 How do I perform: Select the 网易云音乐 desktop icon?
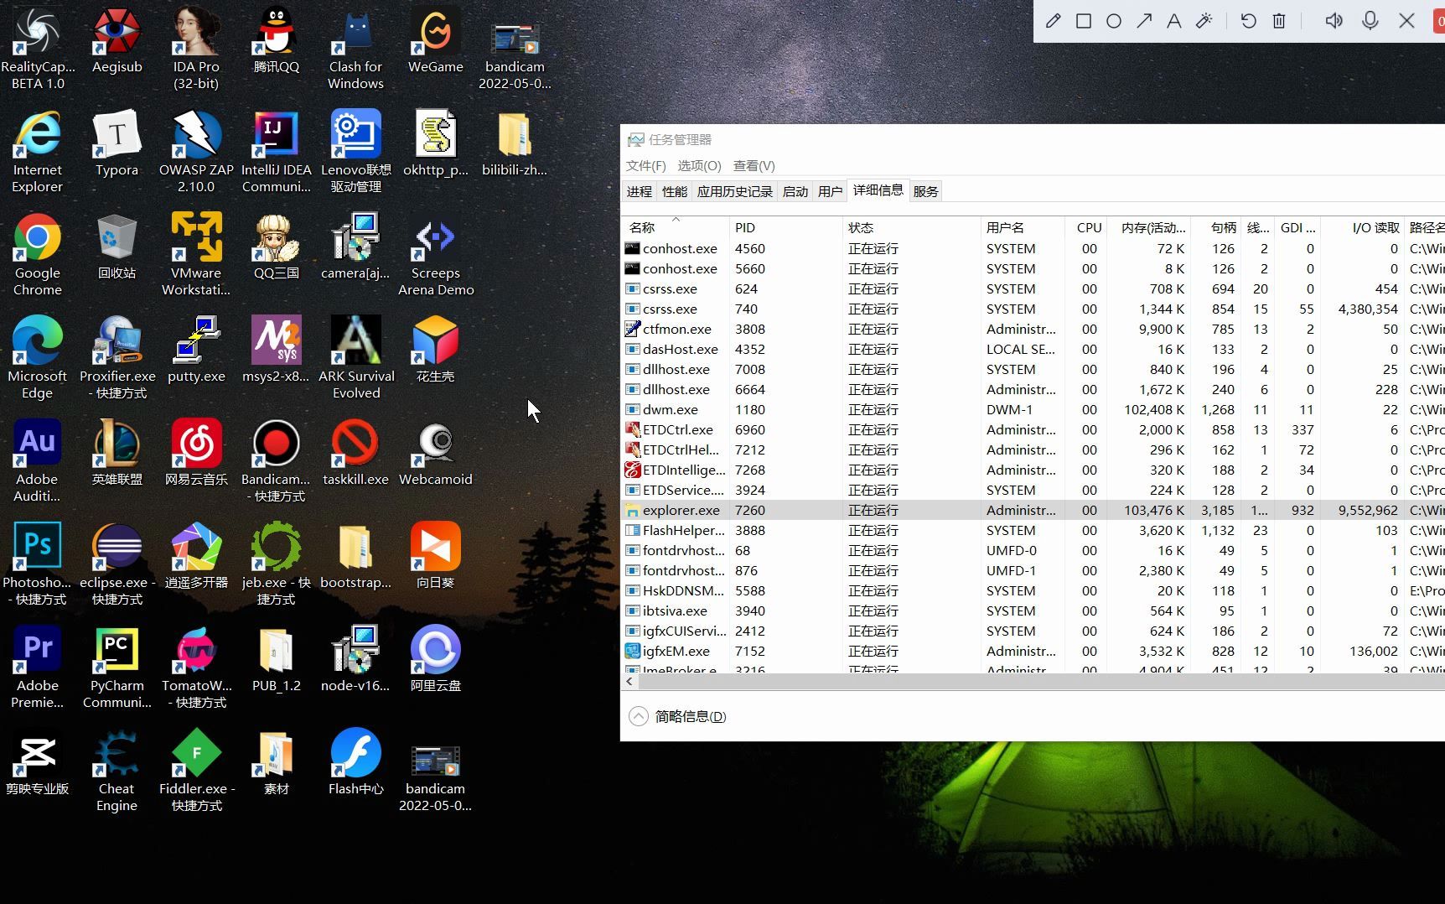tap(196, 454)
